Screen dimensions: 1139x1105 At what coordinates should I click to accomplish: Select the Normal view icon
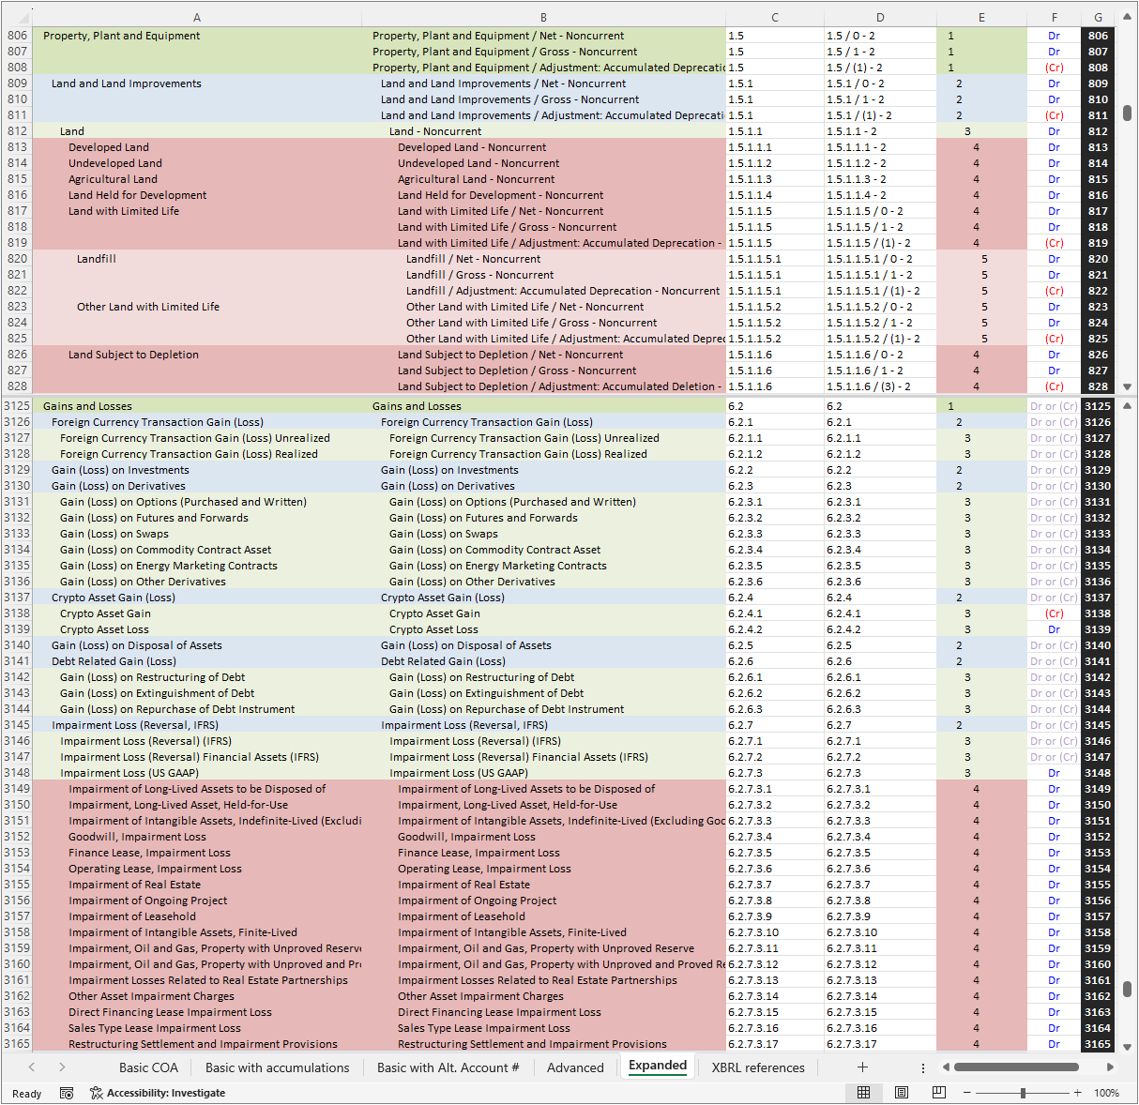(x=863, y=1093)
